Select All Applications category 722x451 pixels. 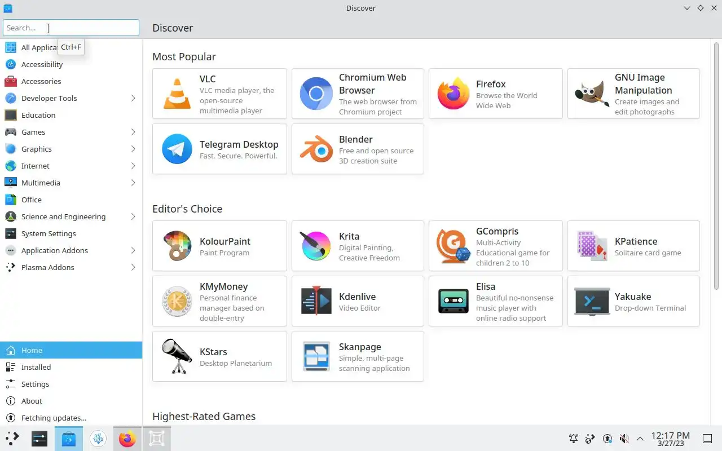click(71, 47)
